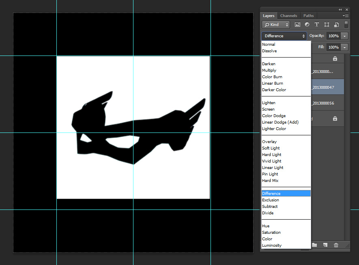
Task: Open the Kind filter type dropdown
Action: tap(275, 25)
